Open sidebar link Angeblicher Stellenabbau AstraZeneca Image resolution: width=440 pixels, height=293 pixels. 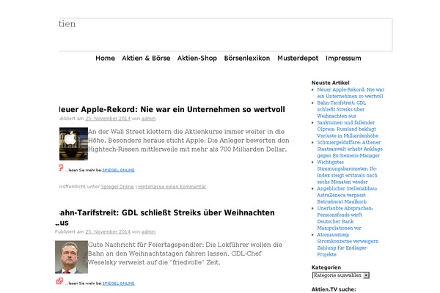(347, 195)
